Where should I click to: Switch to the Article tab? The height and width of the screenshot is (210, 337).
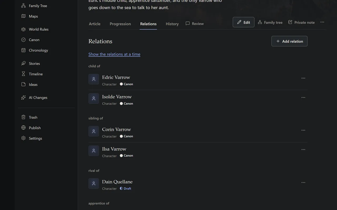(x=95, y=24)
